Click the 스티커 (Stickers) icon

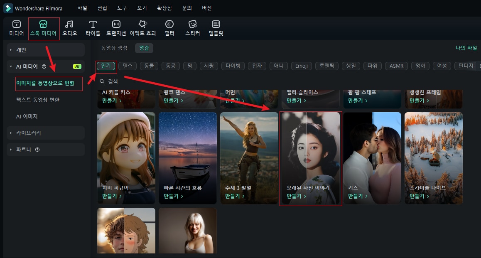tap(192, 28)
